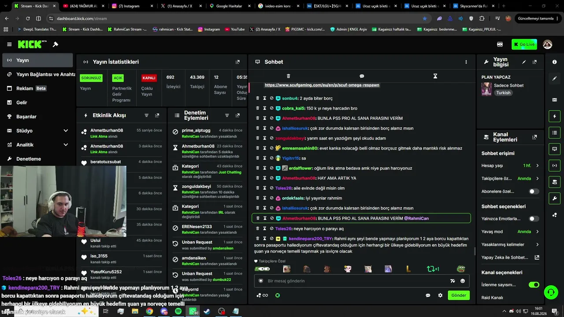Toggle the Abonelere özel switch

tap(534, 192)
